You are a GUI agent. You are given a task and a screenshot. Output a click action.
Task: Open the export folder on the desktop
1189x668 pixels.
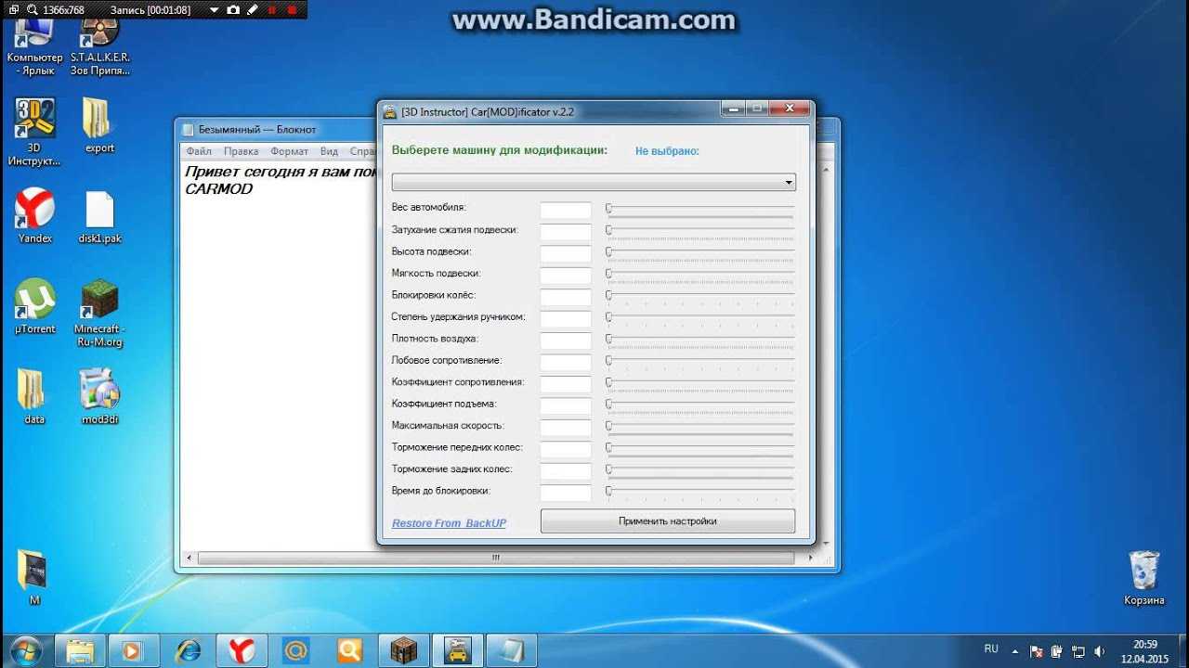[99, 125]
